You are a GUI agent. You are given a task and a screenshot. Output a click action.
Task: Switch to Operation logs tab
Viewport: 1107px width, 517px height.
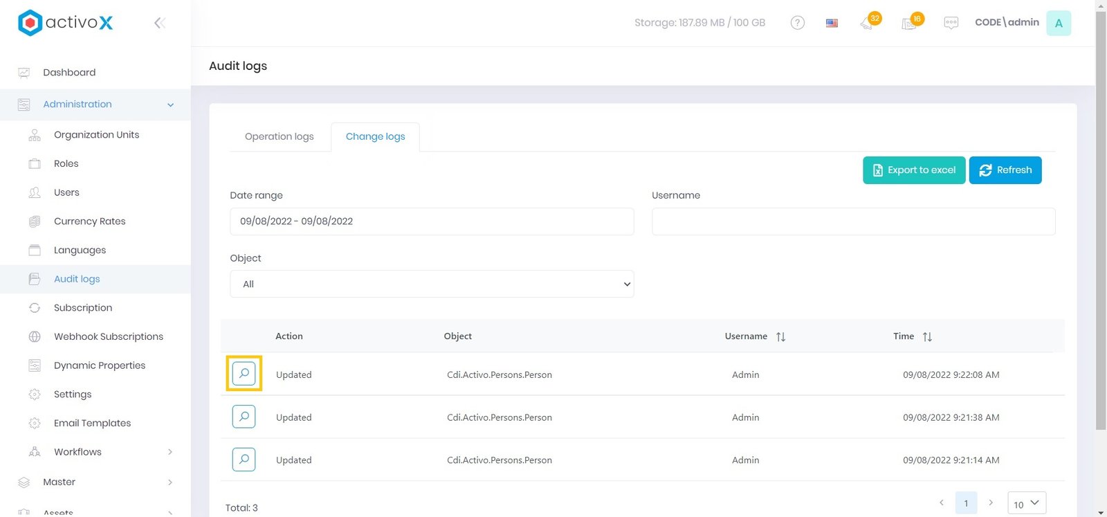click(x=279, y=136)
